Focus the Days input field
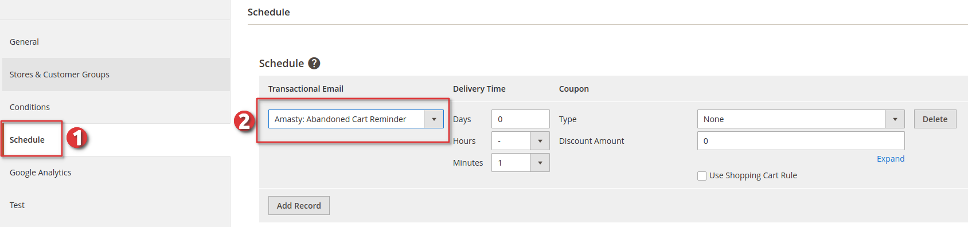 (x=520, y=119)
